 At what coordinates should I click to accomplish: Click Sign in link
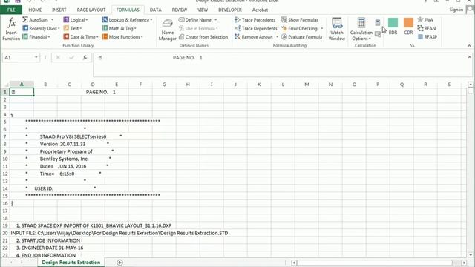click(456, 10)
